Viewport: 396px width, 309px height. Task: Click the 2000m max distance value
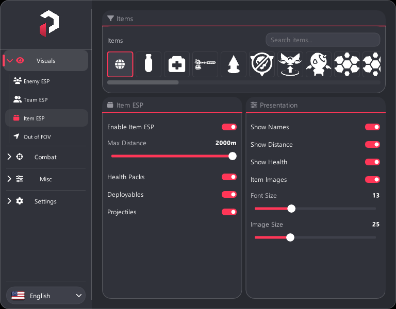[x=226, y=143]
